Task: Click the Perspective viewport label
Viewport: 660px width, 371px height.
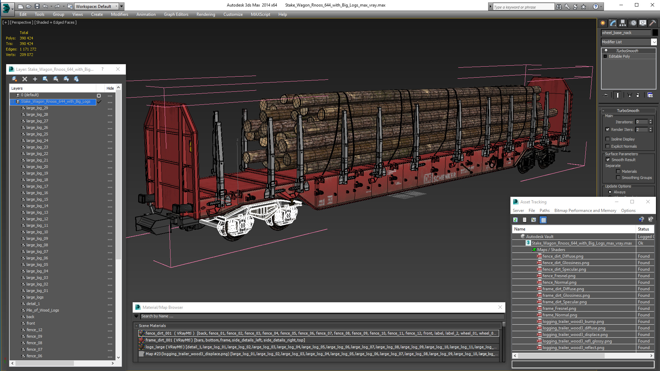Action: click(x=22, y=22)
